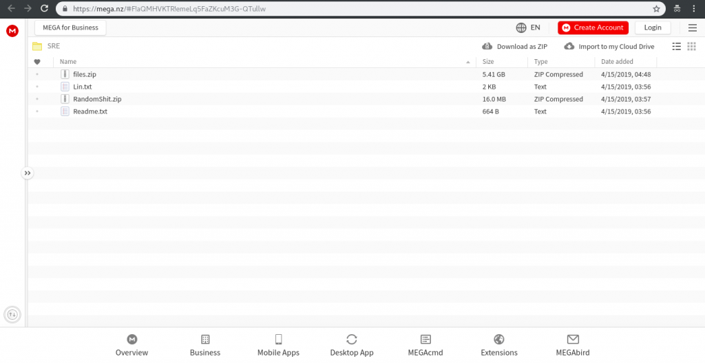Click the SRE folder name breadcrumb
Image resolution: width=705 pixels, height=363 pixels.
click(x=54, y=46)
